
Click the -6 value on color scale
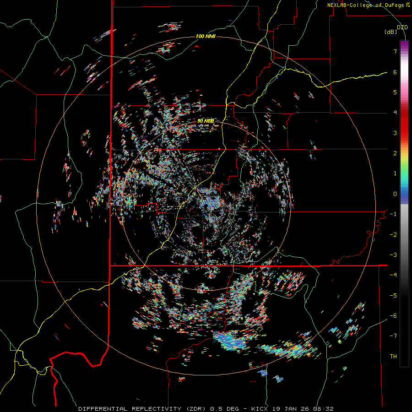point(393,316)
